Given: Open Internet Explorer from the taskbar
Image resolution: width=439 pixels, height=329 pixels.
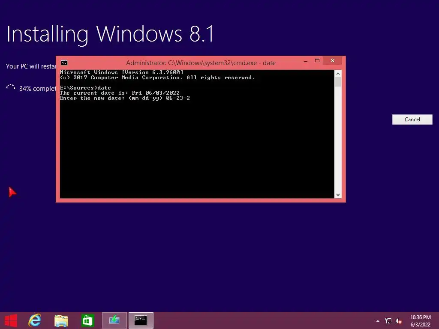Looking at the screenshot, I should click(35, 320).
